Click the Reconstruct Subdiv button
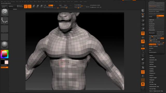Screen dimensions: 166x93 click(x=156, y=12)
